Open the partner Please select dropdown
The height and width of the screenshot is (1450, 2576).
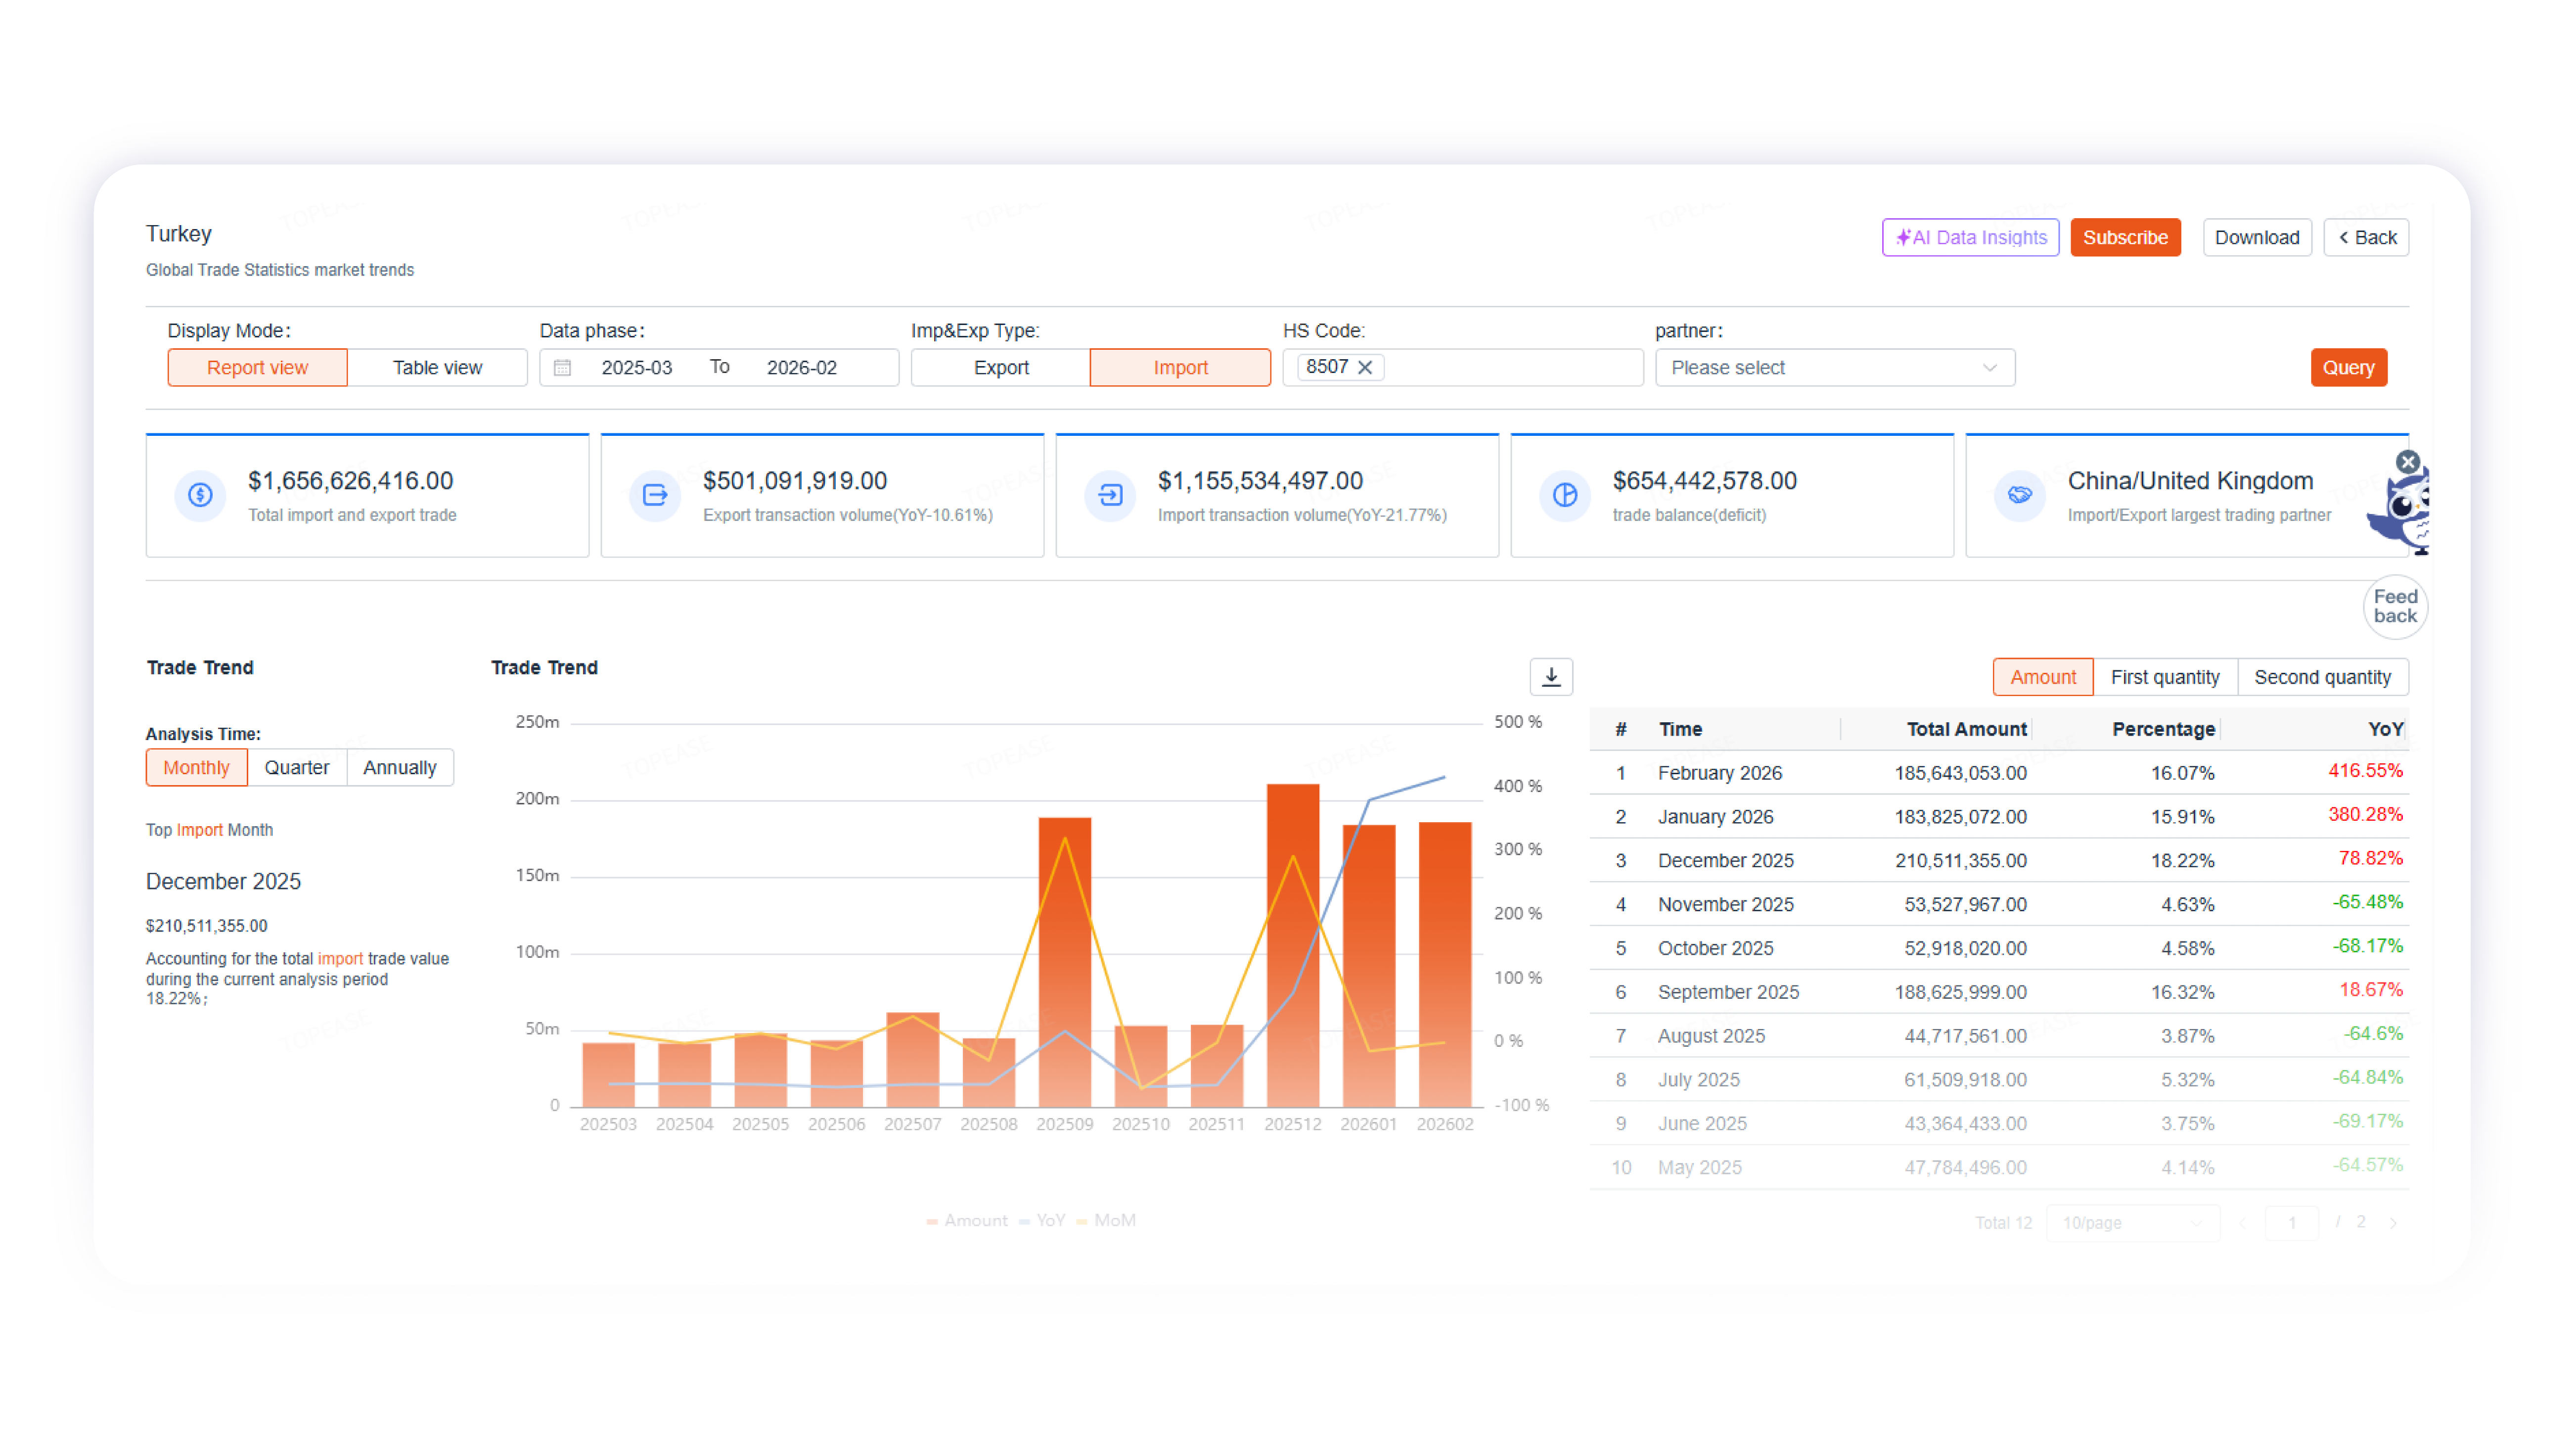pos(1834,367)
